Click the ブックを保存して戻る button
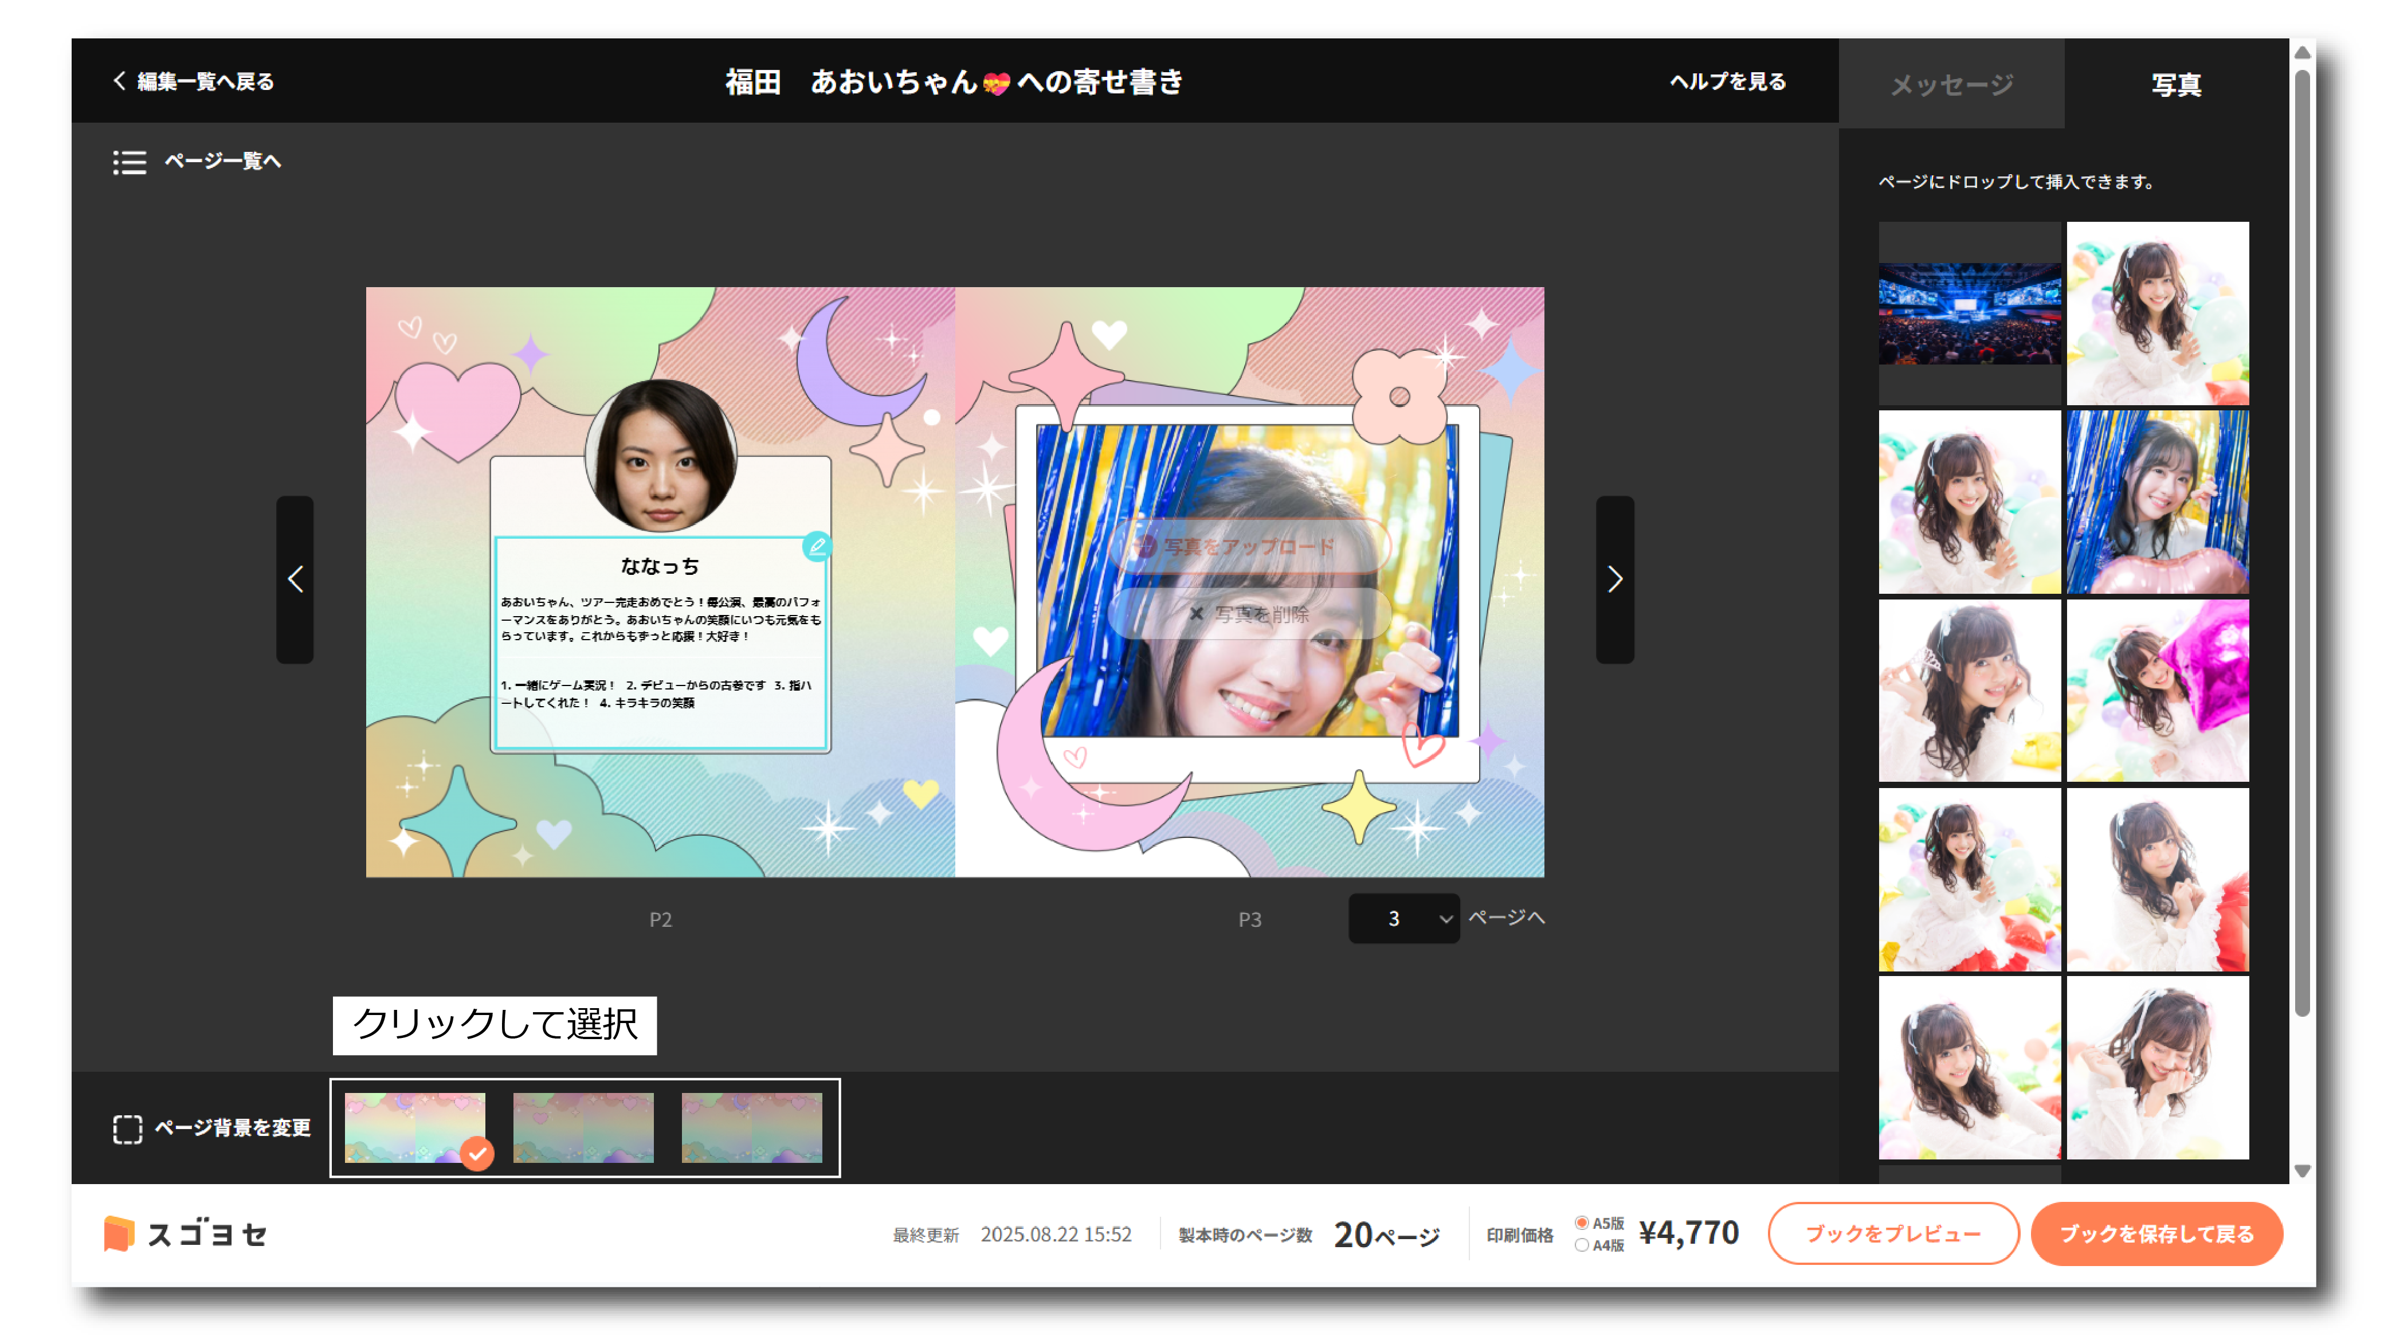Viewport: 2388px width, 1340px height. point(2155,1233)
